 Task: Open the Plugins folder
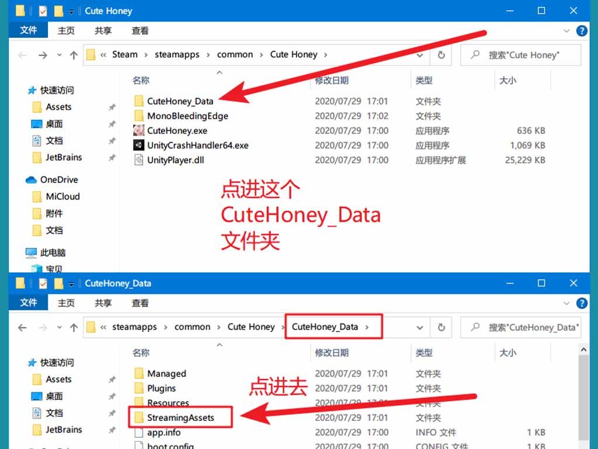[x=161, y=388]
